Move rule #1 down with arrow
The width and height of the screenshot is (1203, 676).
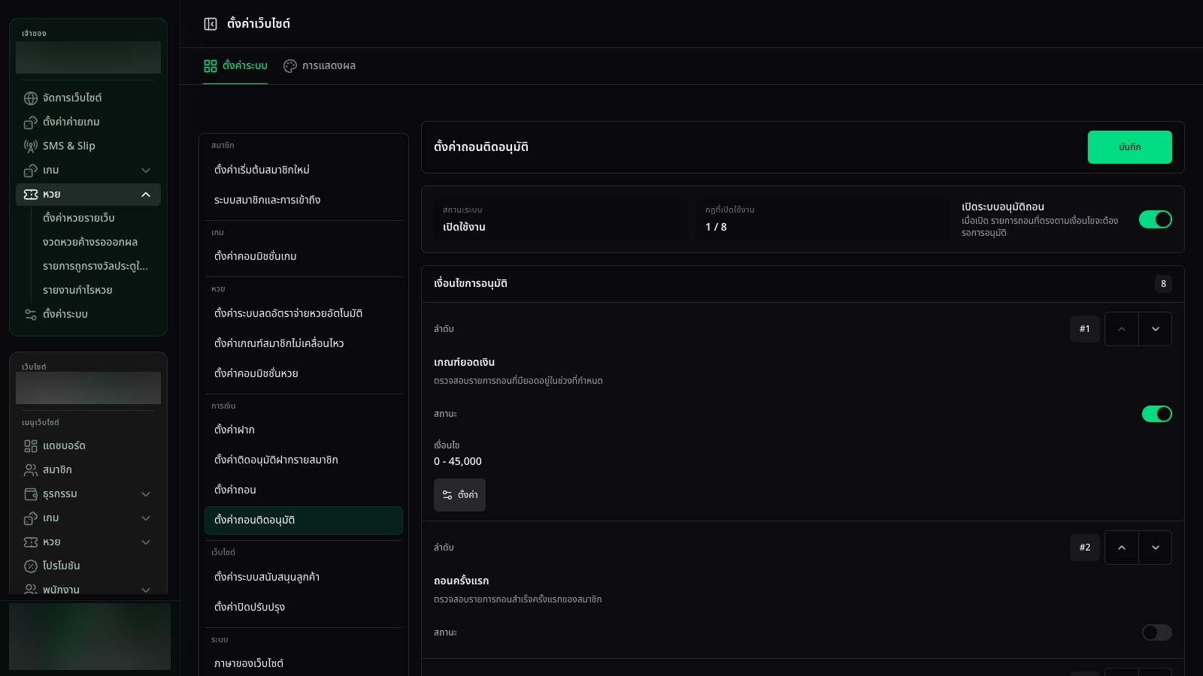pyautogui.click(x=1156, y=329)
